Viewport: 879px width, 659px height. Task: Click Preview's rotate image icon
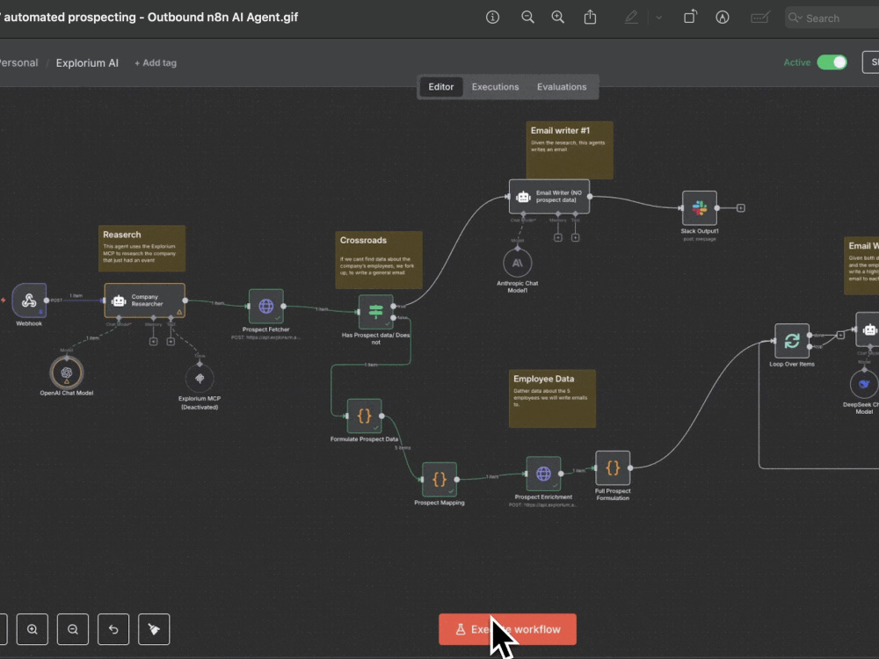(690, 18)
